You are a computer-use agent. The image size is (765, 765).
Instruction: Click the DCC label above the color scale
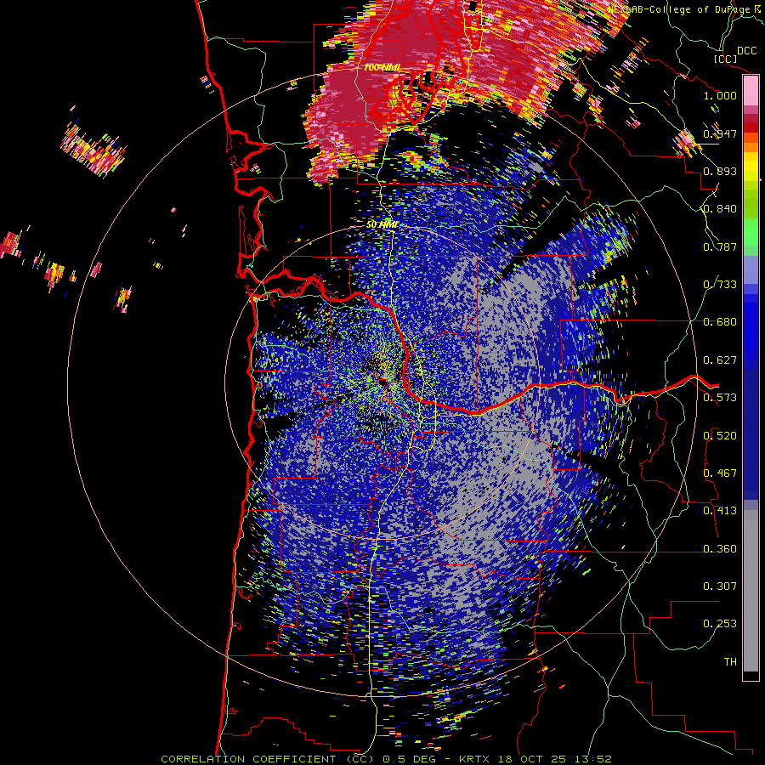[x=746, y=51]
